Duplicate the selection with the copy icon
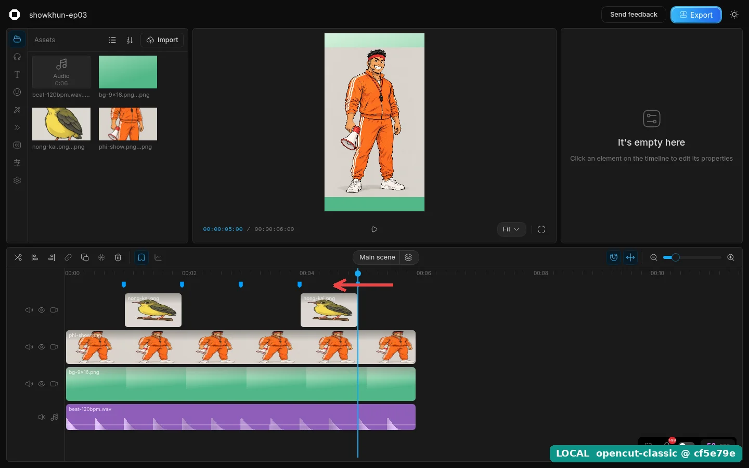The width and height of the screenshot is (749, 468). (85, 257)
